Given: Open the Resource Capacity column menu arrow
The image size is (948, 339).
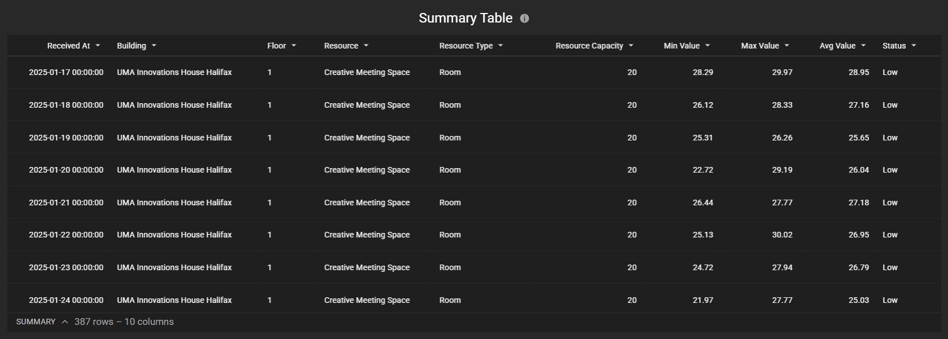Looking at the screenshot, I should pos(631,46).
